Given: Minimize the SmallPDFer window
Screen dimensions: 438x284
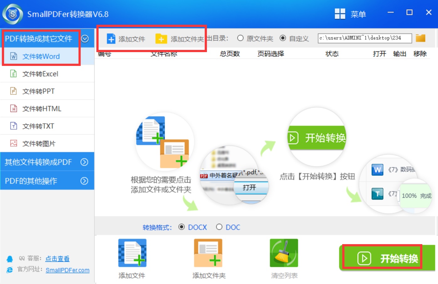Looking at the screenshot, I should [x=391, y=13].
